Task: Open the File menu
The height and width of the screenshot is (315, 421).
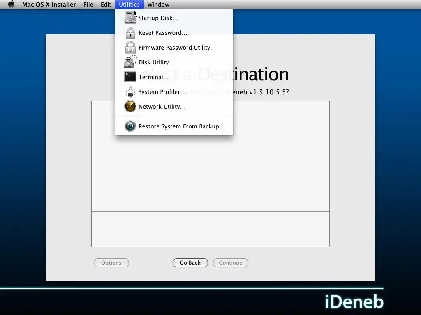Action: [x=88, y=4]
